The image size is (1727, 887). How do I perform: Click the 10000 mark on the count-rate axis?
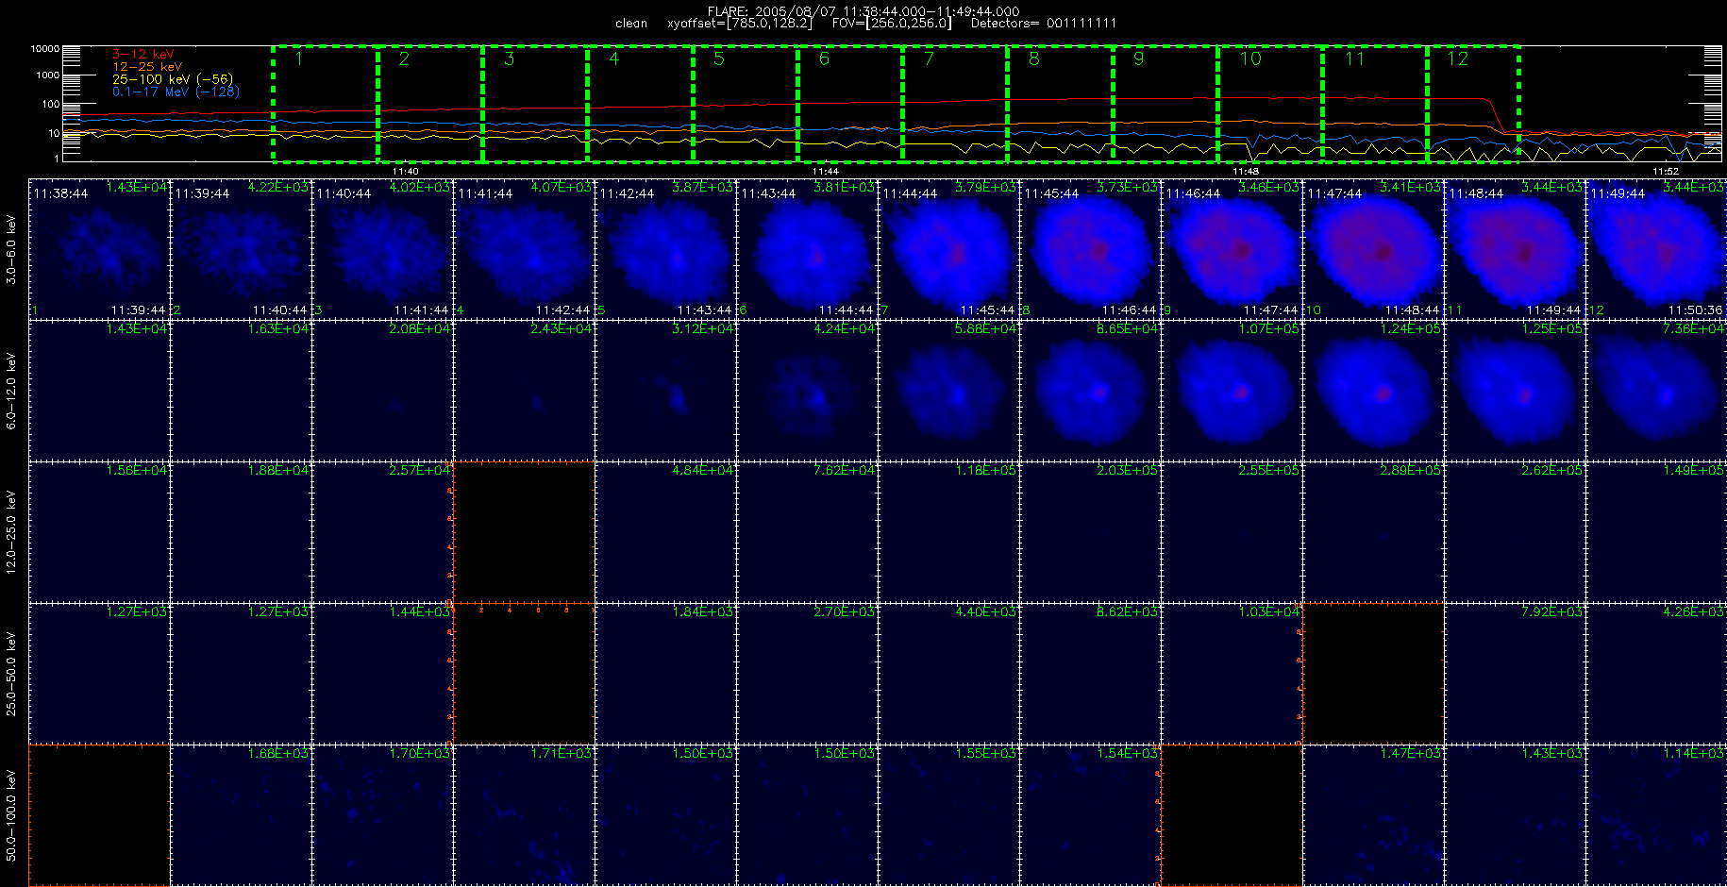[x=45, y=49]
